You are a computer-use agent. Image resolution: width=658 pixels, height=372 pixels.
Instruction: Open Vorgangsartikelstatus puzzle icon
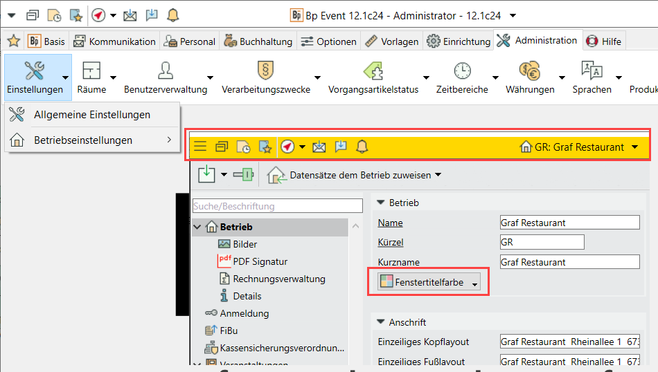(x=374, y=71)
